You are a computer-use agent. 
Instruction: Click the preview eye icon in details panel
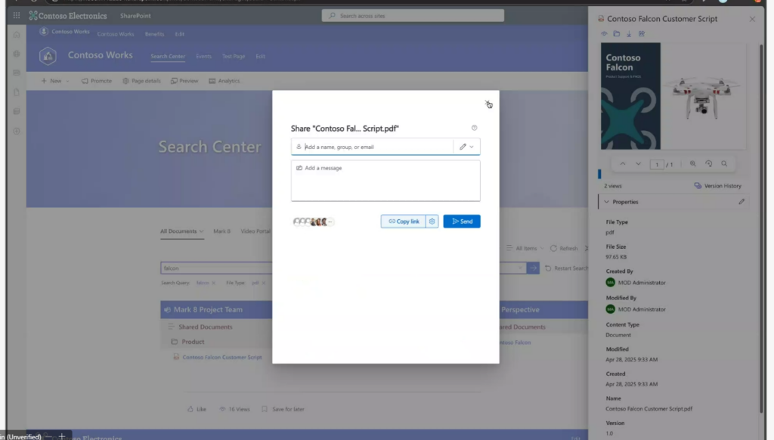point(604,33)
